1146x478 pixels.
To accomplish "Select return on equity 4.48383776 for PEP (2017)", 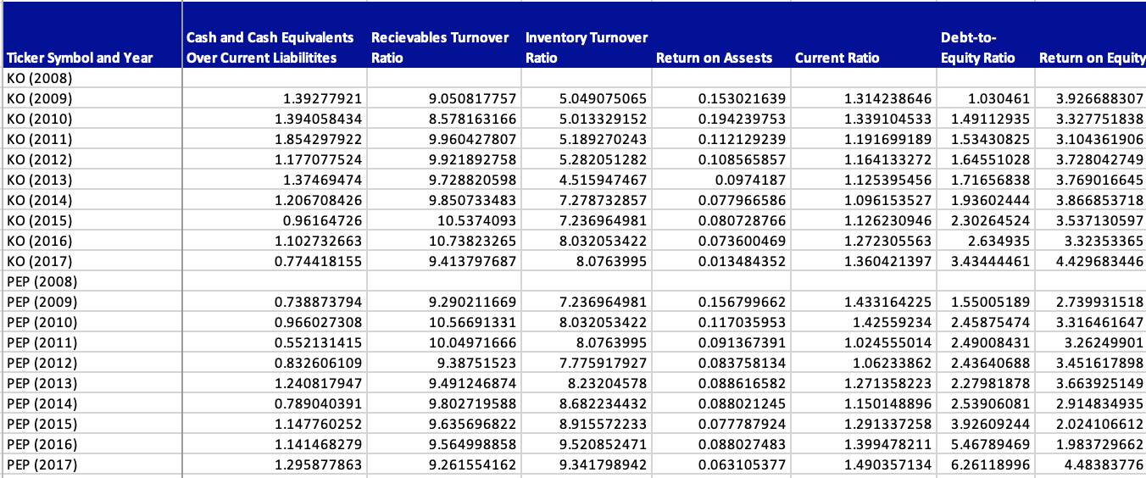I will [x=1090, y=464].
